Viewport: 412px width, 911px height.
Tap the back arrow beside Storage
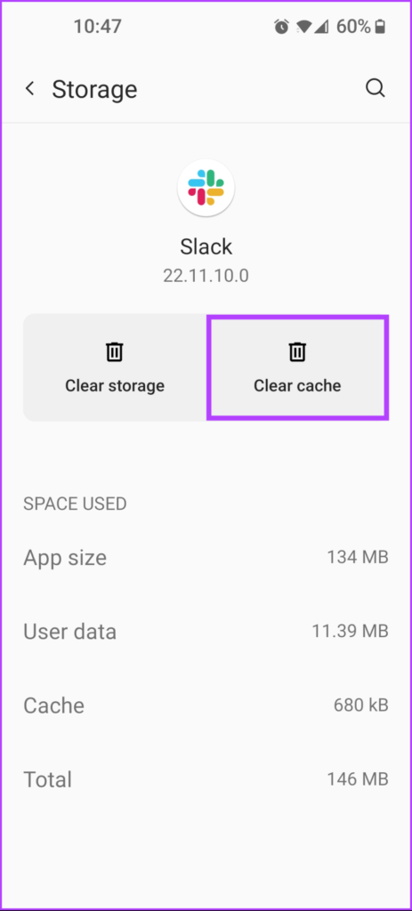pyautogui.click(x=29, y=89)
